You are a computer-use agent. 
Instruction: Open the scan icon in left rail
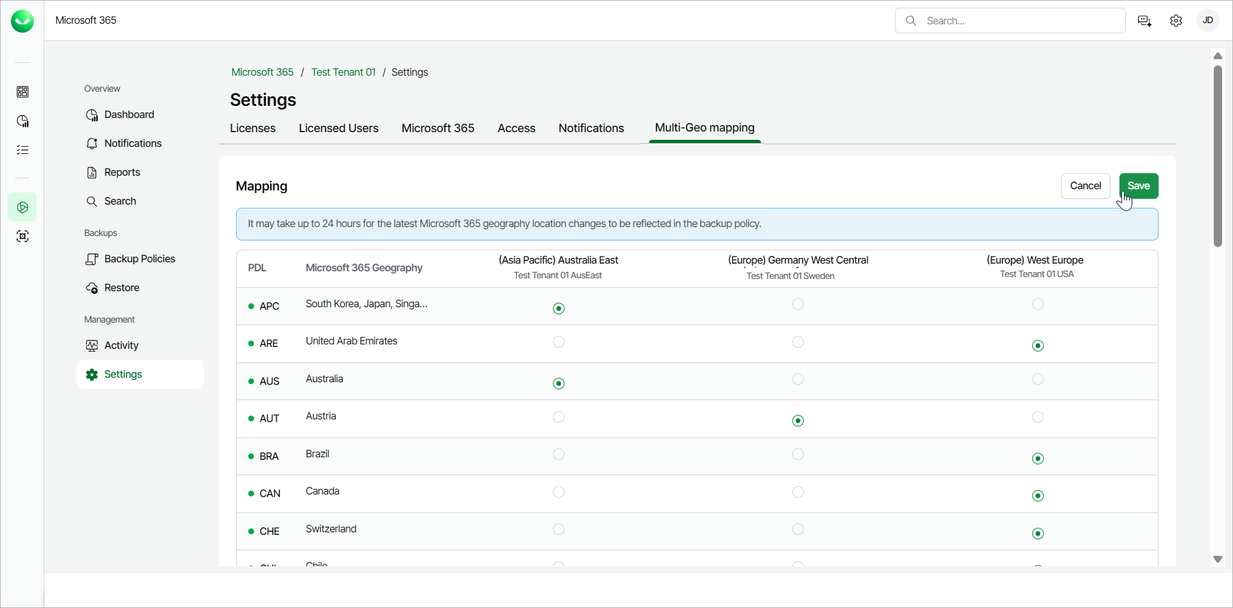[x=22, y=237]
